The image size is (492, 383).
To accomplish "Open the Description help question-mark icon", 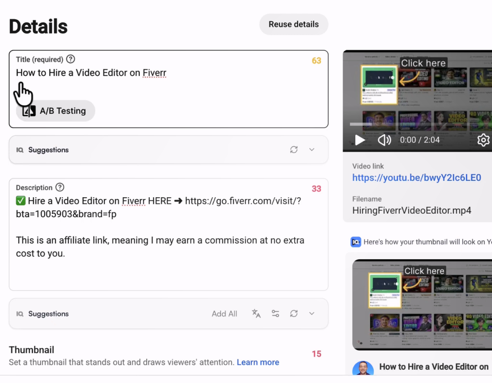I will point(60,187).
